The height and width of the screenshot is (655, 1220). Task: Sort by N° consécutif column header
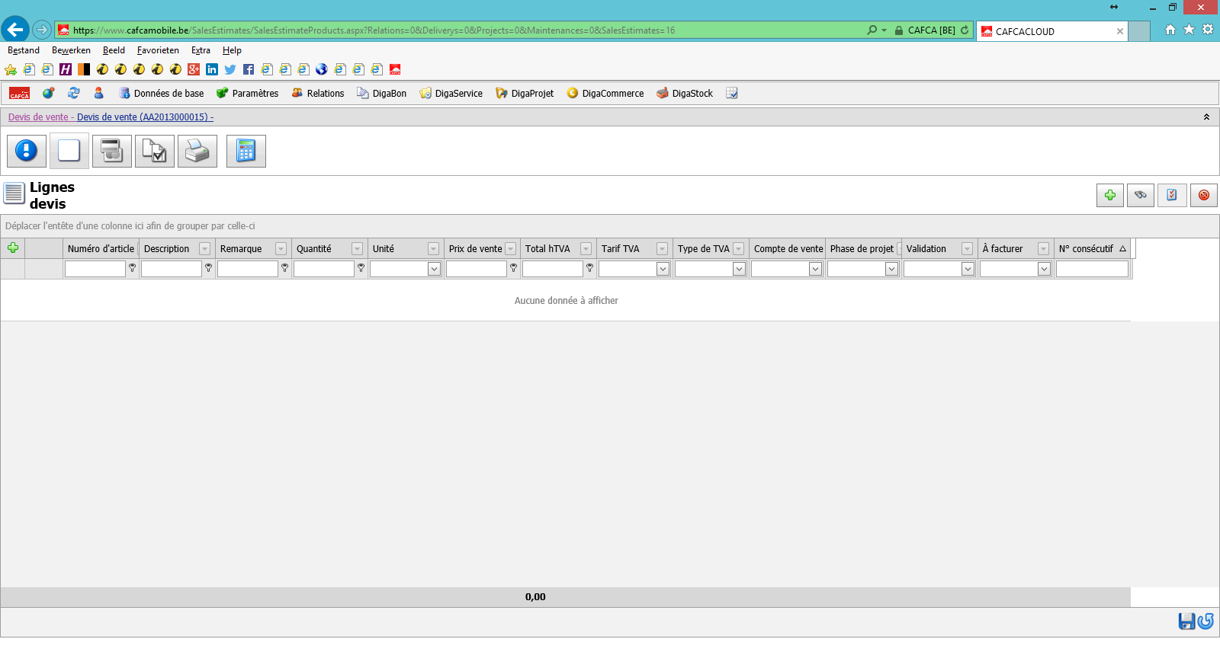tap(1092, 249)
